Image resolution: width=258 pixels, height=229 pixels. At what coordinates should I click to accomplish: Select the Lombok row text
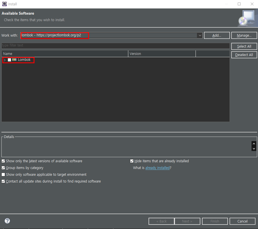click(24, 60)
